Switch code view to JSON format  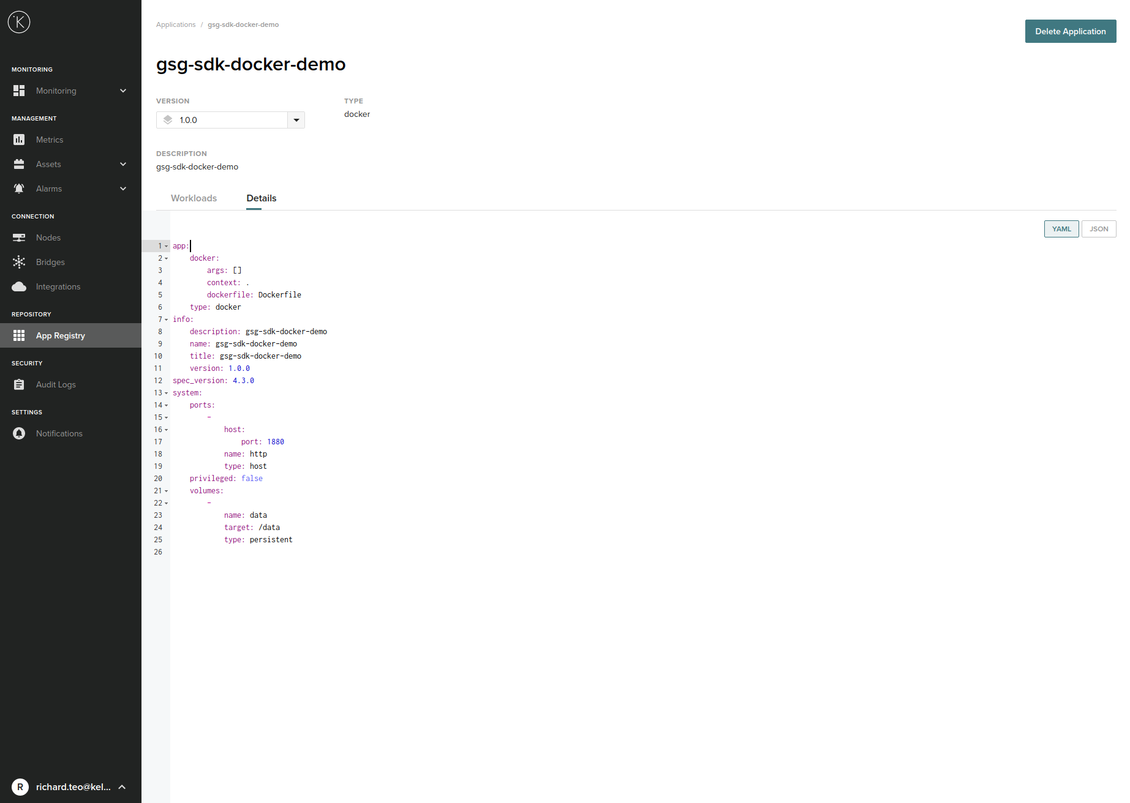[x=1098, y=229]
